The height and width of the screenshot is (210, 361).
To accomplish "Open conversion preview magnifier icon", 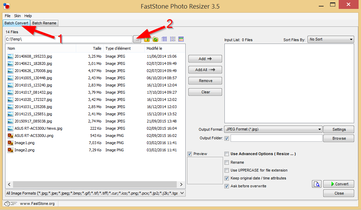I will coord(317,184).
